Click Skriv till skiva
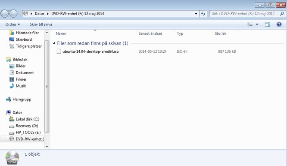 coord(41,24)
